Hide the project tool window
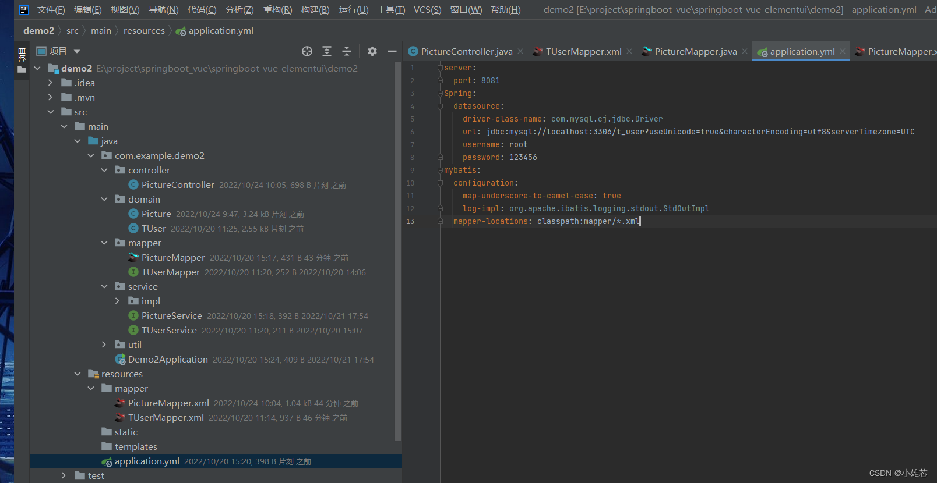 point(392,51)
